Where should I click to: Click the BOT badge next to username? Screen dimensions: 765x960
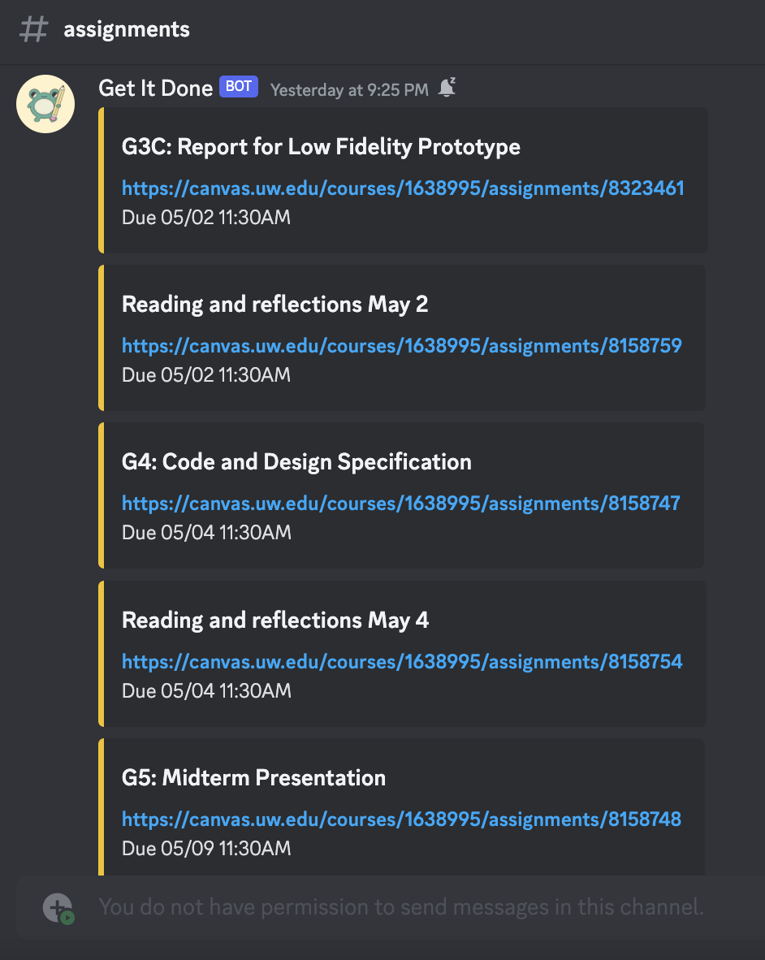tap(238, 86)
